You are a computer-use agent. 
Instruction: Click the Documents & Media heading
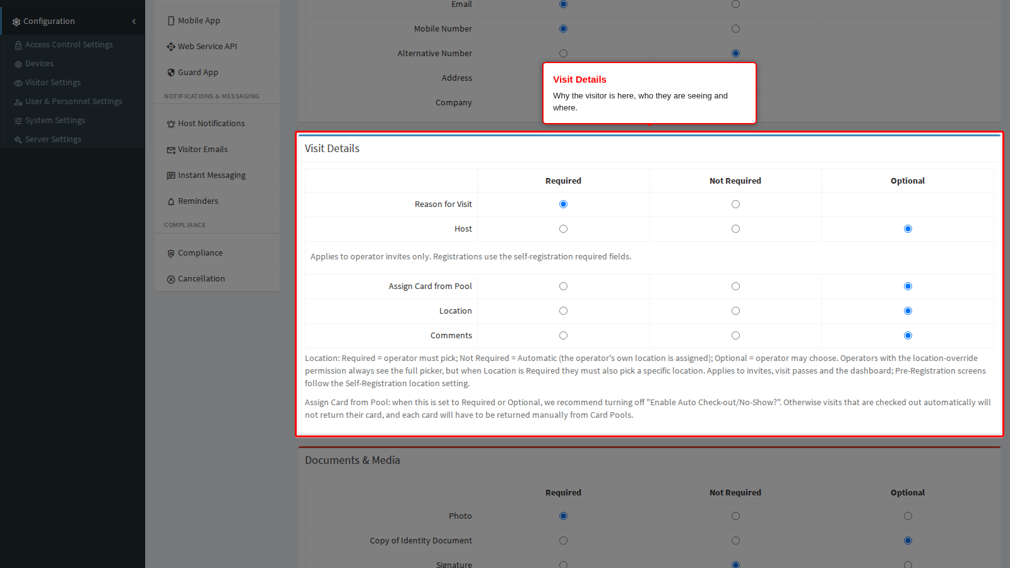pyautogui.click(x=352, y=461)
